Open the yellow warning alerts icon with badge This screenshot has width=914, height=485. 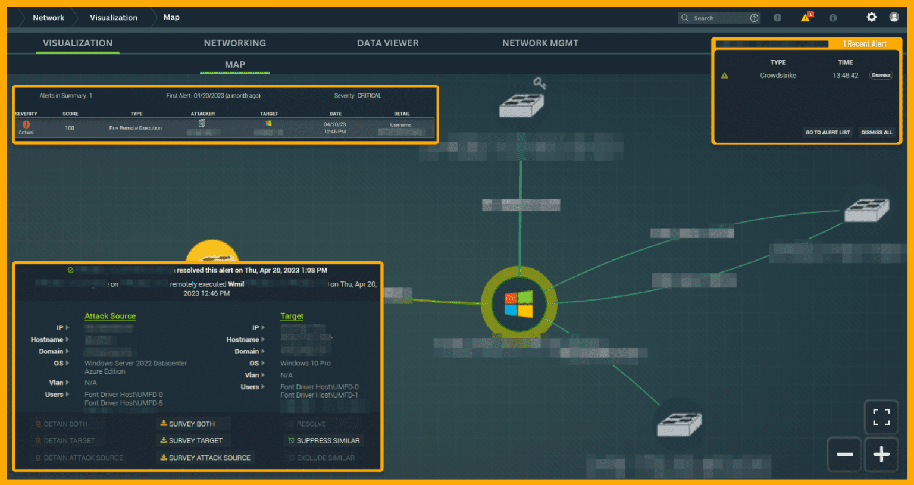(806, 17)
